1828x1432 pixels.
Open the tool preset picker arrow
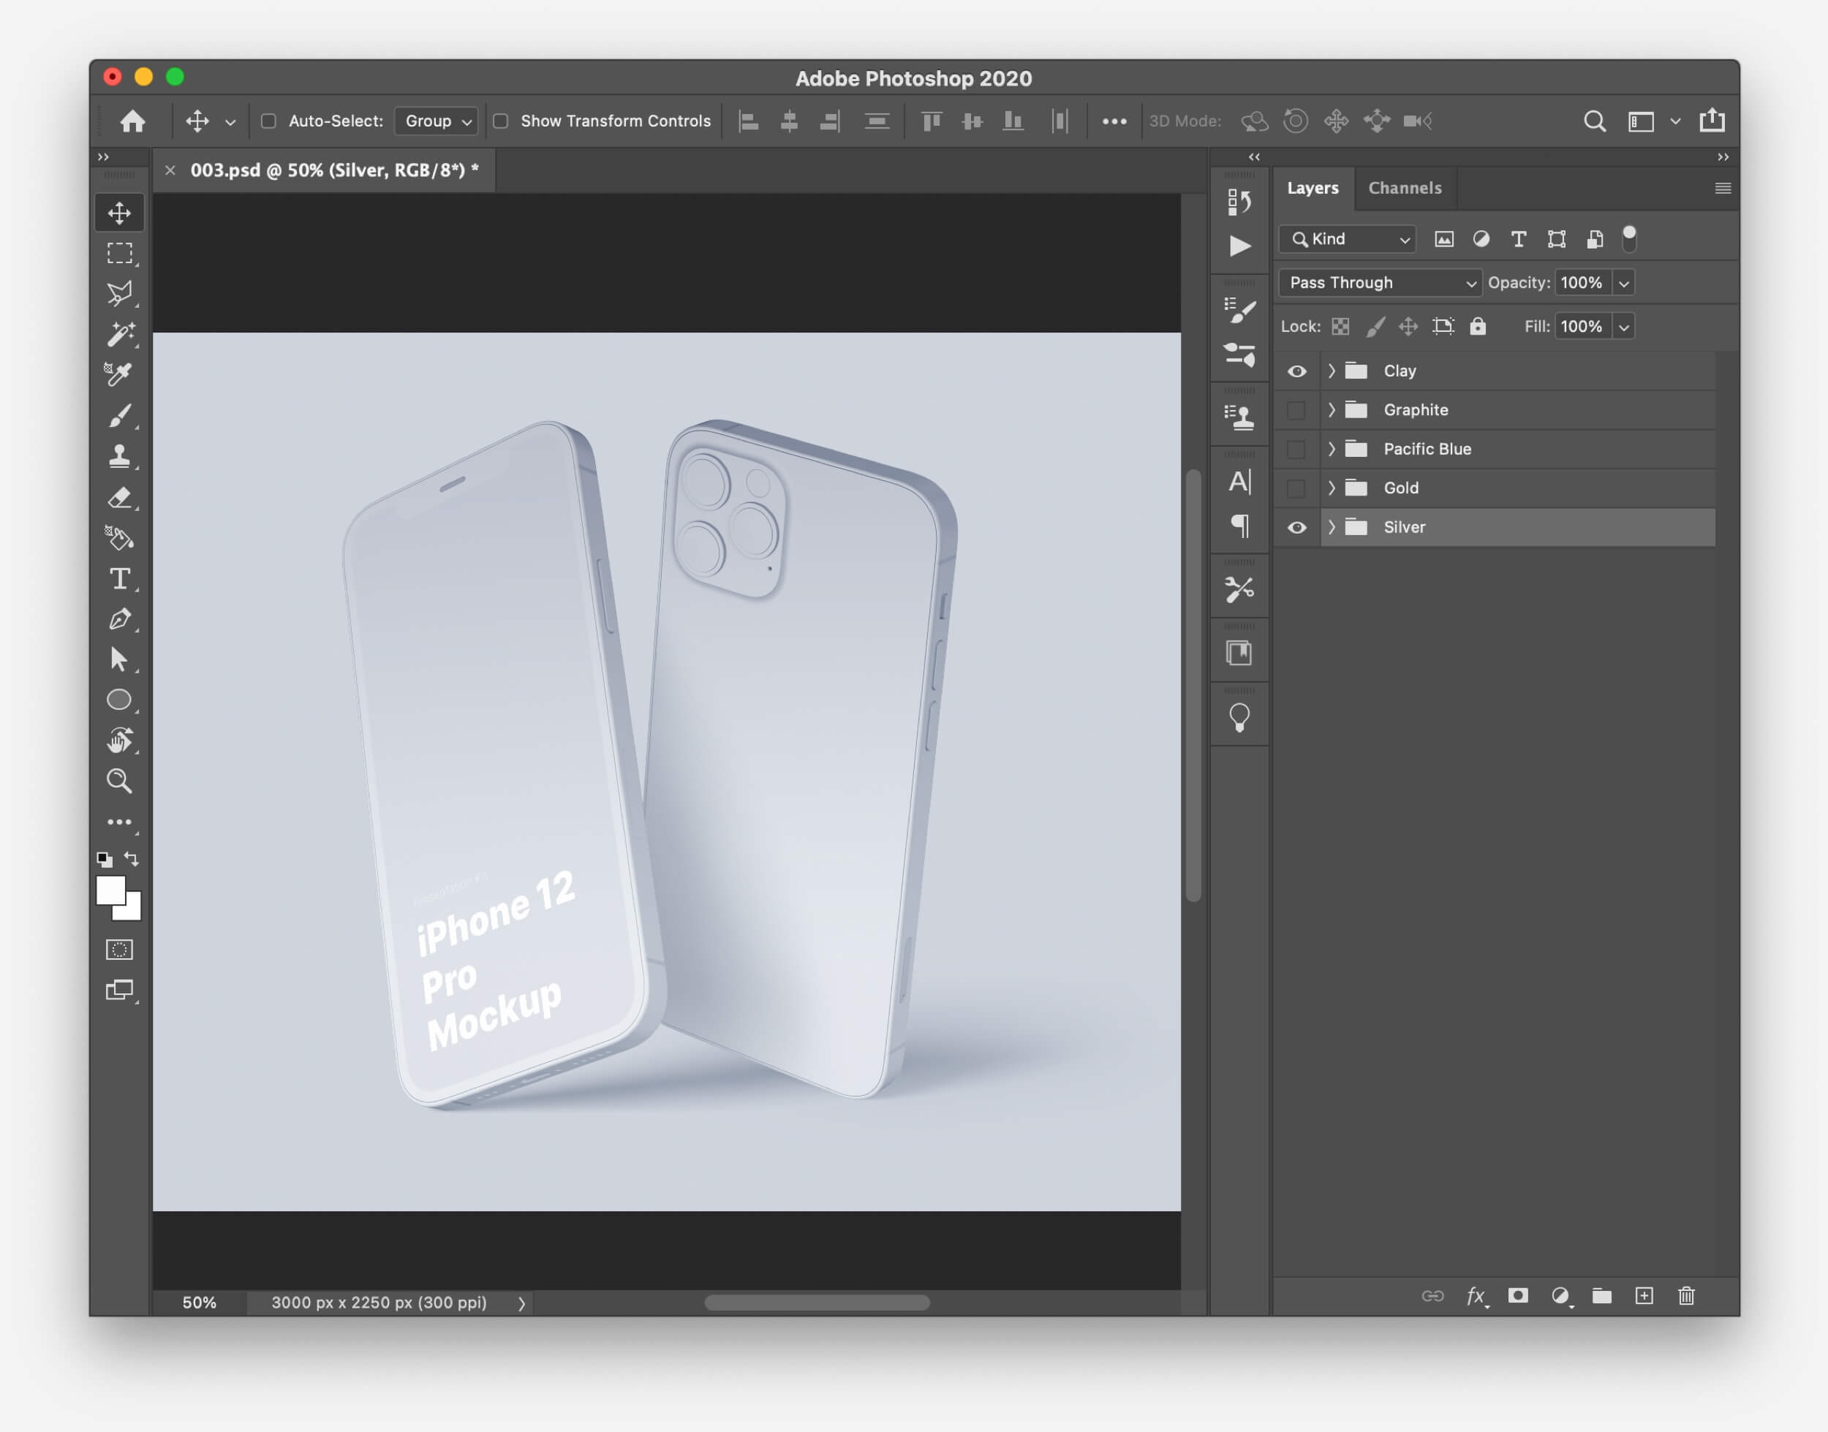pos(230,121)
